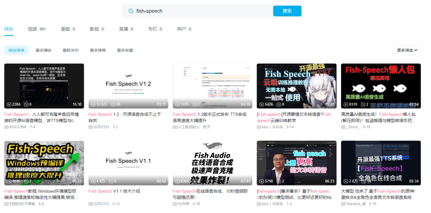The image size is (431, 213).
Task: Click danmaku icon showing 9
Action: [111, 181]
